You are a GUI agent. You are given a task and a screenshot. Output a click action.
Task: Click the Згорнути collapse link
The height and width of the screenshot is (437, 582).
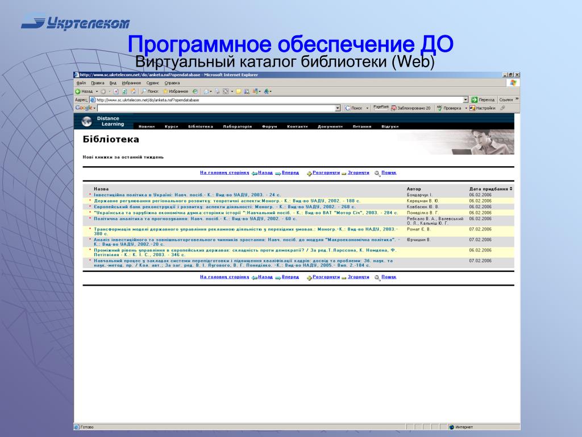click(x=358, y=172)
